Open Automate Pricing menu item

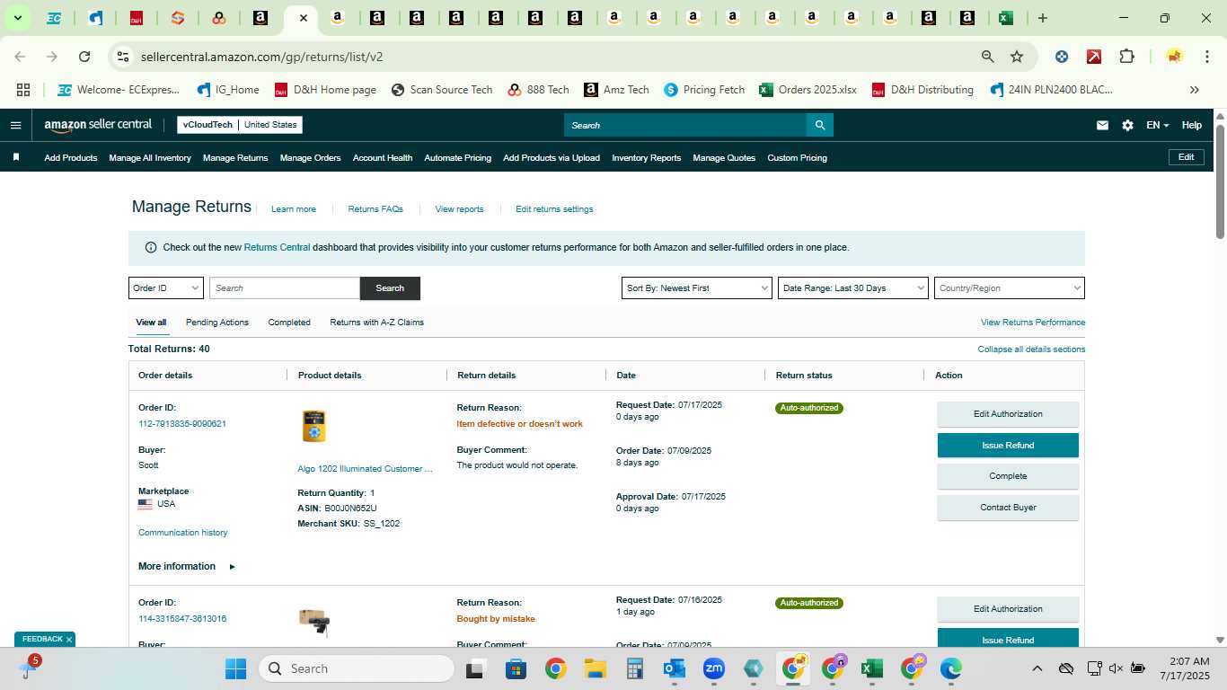pyautogui.click(x=457, y=157)
